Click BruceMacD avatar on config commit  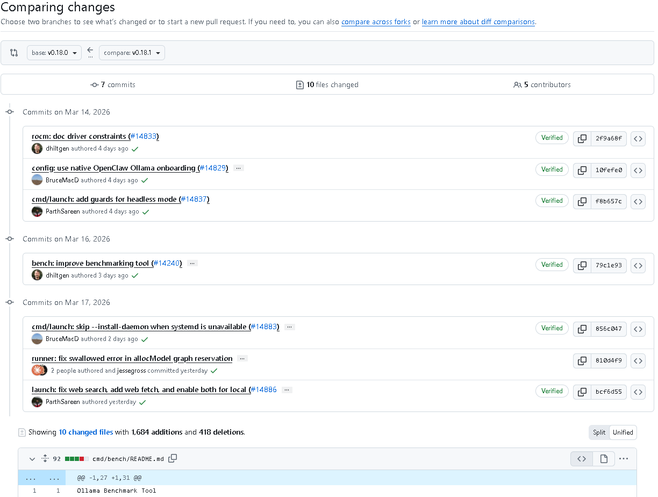coord(37,180)
